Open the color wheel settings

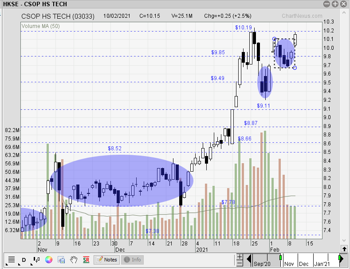49,260
